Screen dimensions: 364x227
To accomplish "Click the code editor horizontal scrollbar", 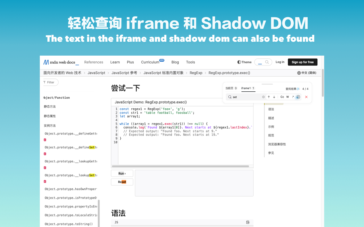I will (x=181, y=166).
